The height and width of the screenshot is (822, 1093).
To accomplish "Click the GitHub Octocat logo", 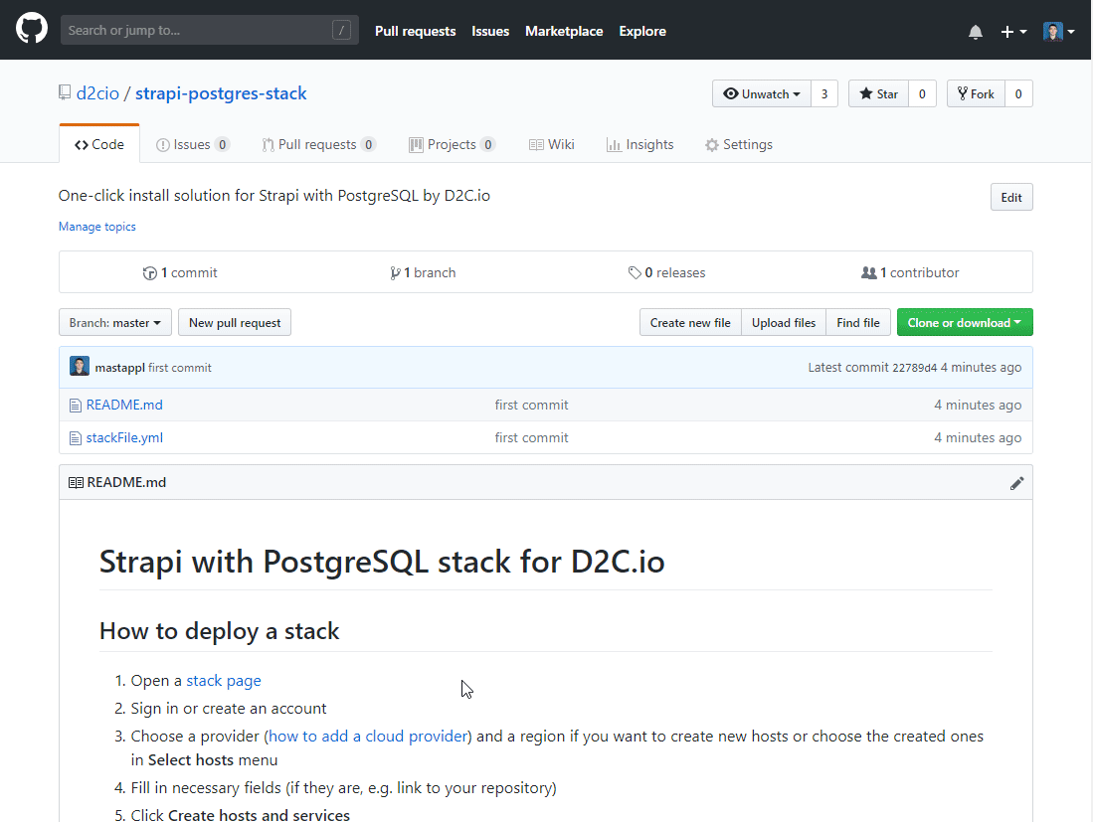I will 32,30.
